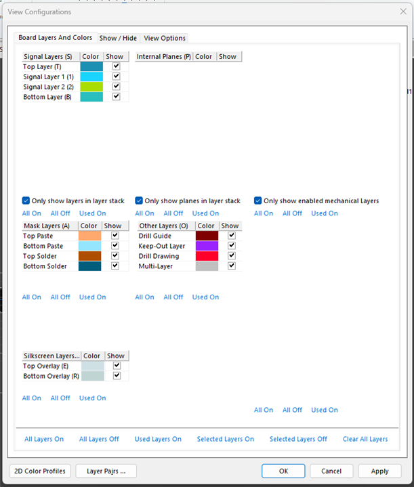This screenshot has width=414, height=487.
Task: Change the Keep-Out Layer color swatch
Action: 207,246
